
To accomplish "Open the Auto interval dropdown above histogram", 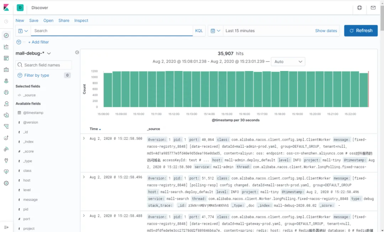I will 288,61.
